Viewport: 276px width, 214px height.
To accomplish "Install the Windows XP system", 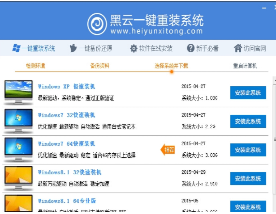I will coord(248,92).
